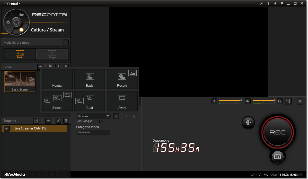Mute the microphone
The width and height of the screenshot is (308, 179).
[x=214, y=101]
